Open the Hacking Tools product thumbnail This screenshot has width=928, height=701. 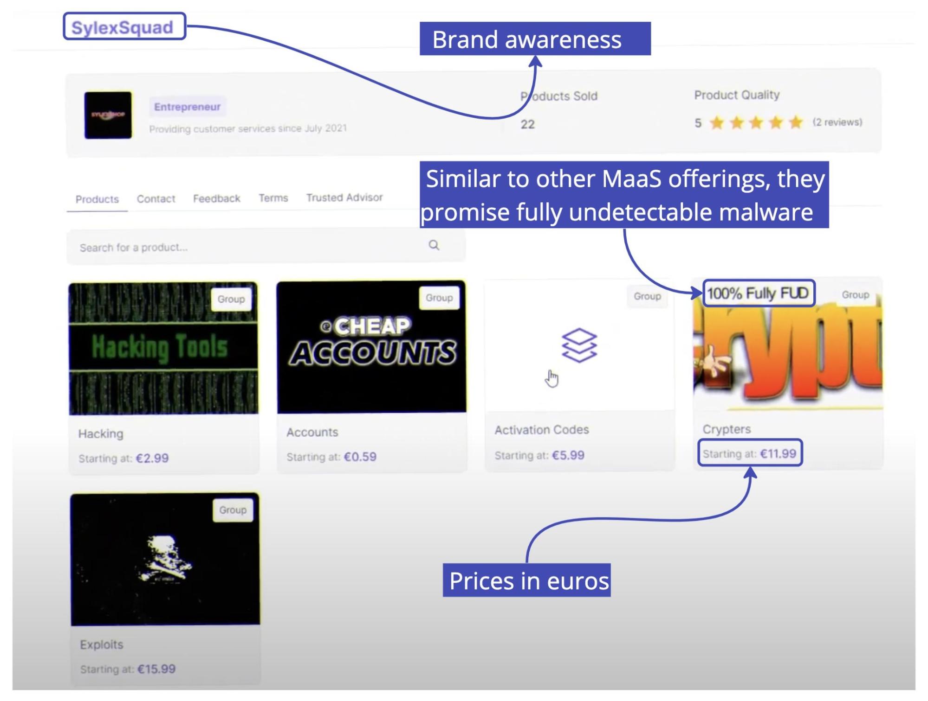163,348
